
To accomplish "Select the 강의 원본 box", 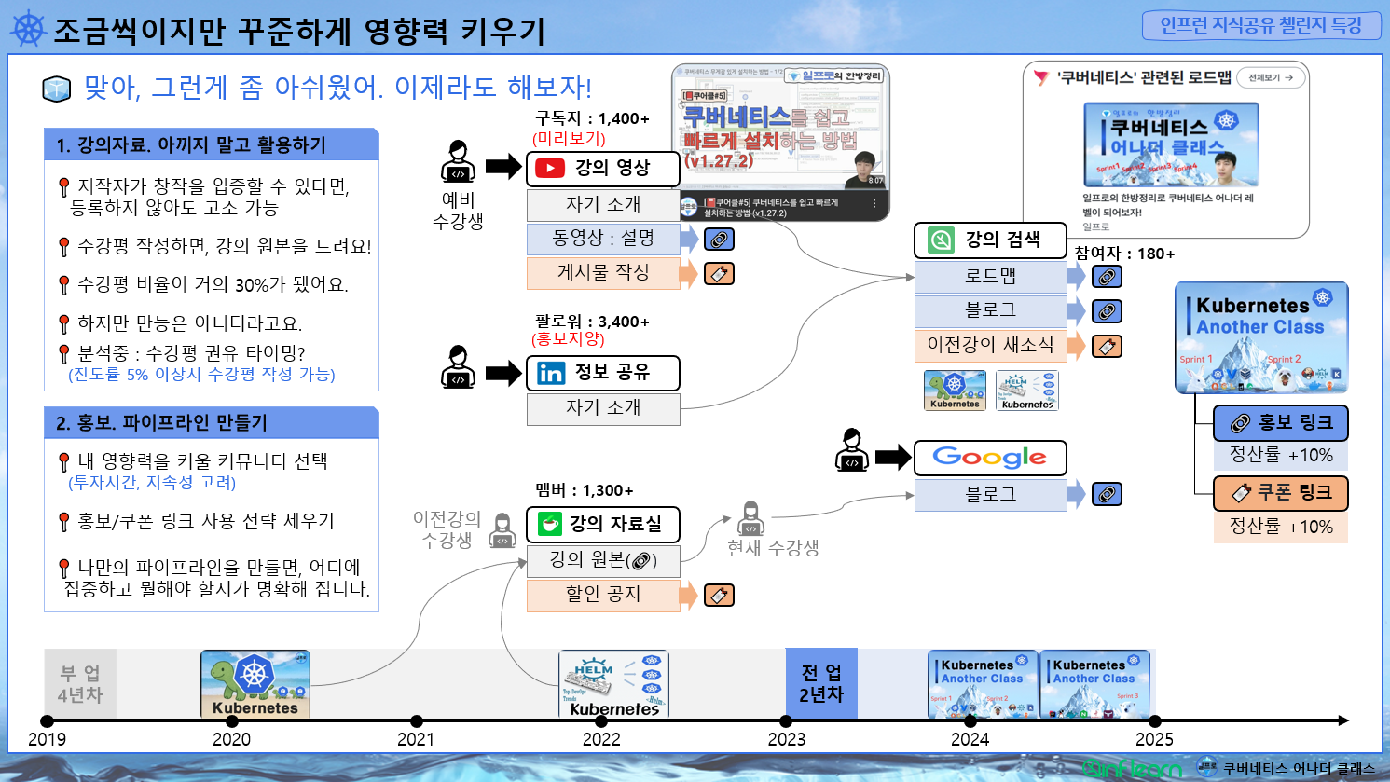I will coord(603,560).
